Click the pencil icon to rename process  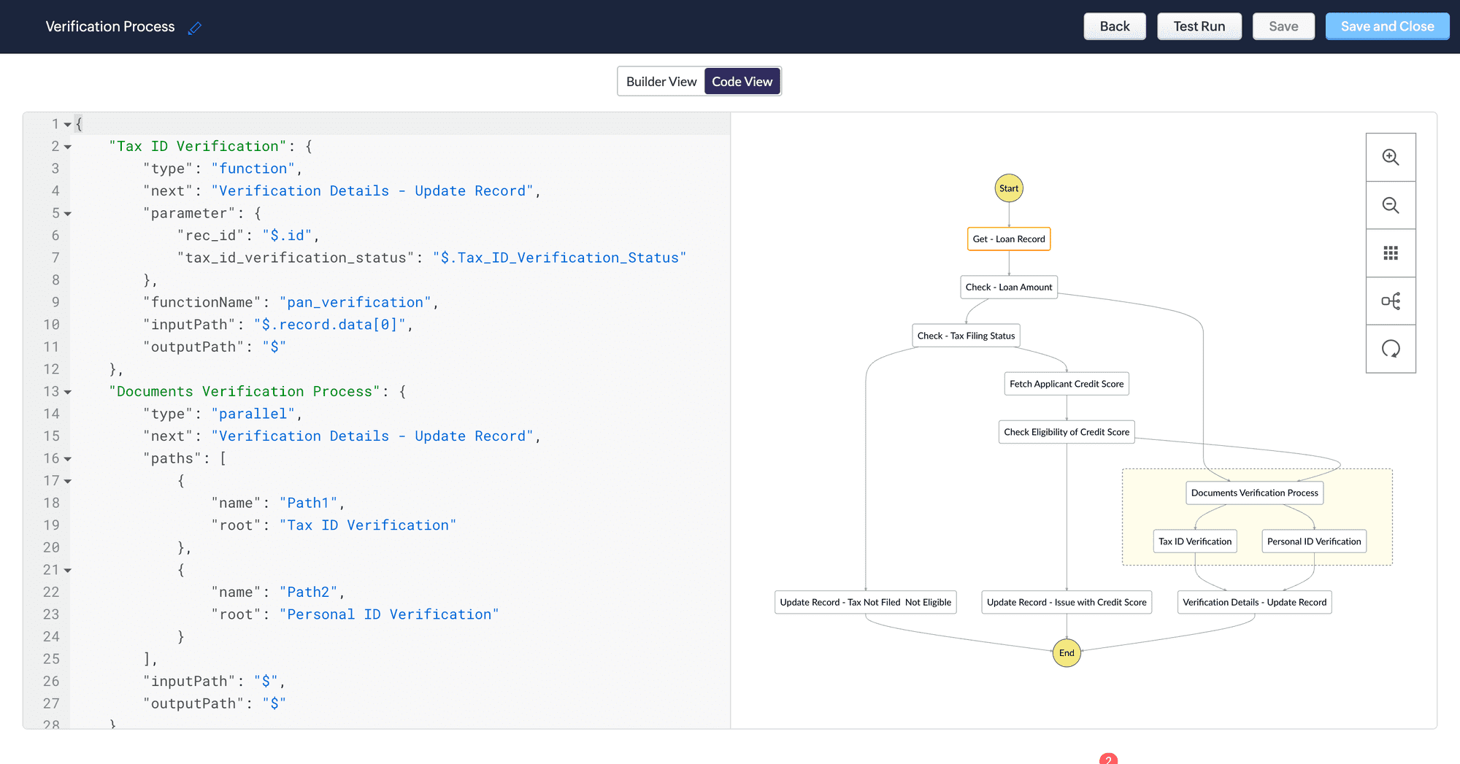click(x=194, y=28)
